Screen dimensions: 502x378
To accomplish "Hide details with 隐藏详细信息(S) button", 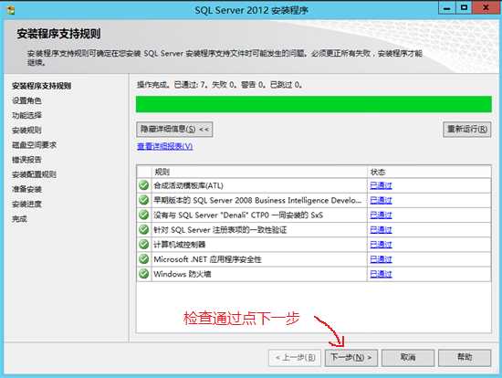I will pyautogui.click(x=174, y=129).
